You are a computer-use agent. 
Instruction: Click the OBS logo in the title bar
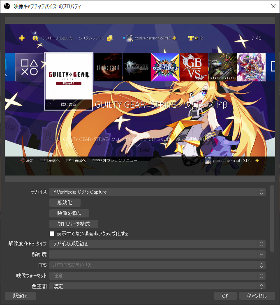click(x=7, y=6)
